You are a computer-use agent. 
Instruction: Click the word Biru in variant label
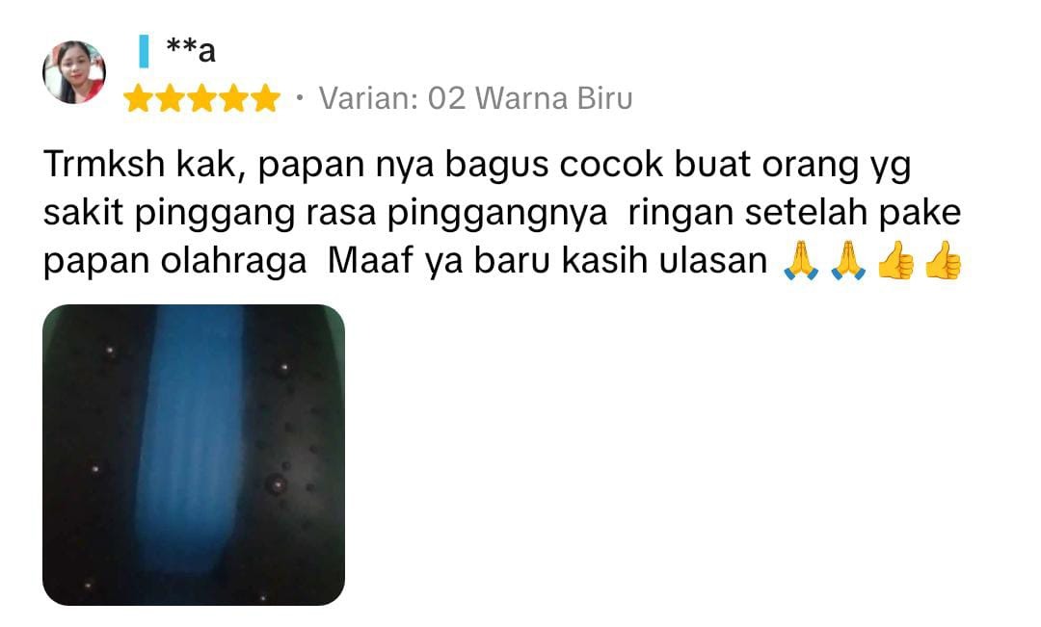point(604,98)
